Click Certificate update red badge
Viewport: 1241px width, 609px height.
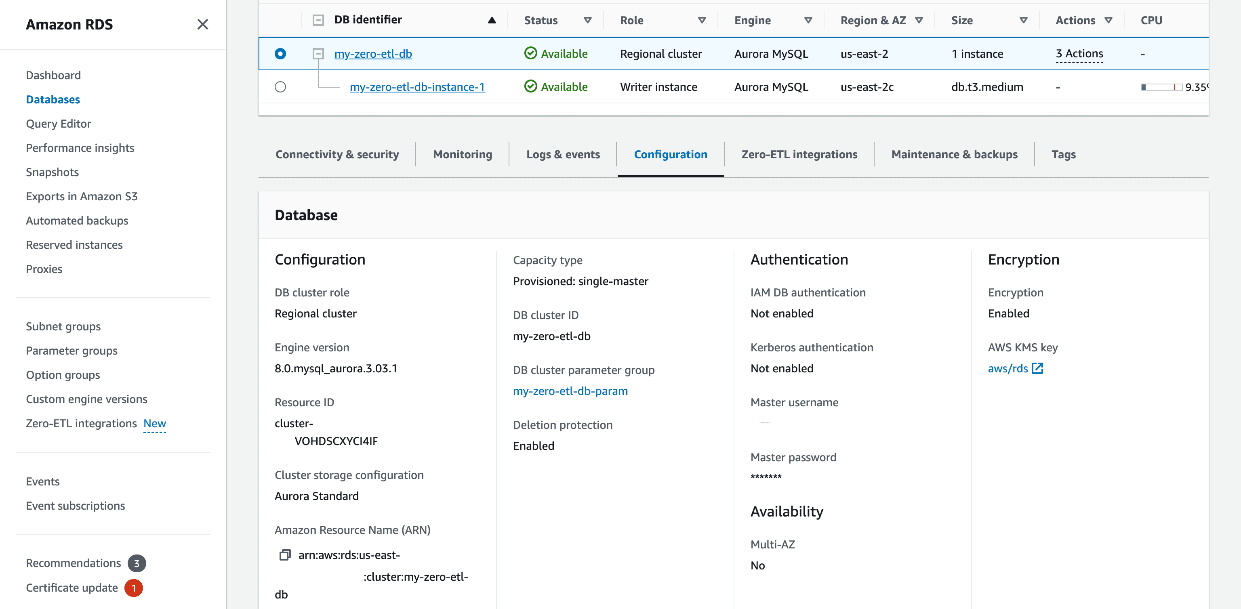click(x=133, y=588)
